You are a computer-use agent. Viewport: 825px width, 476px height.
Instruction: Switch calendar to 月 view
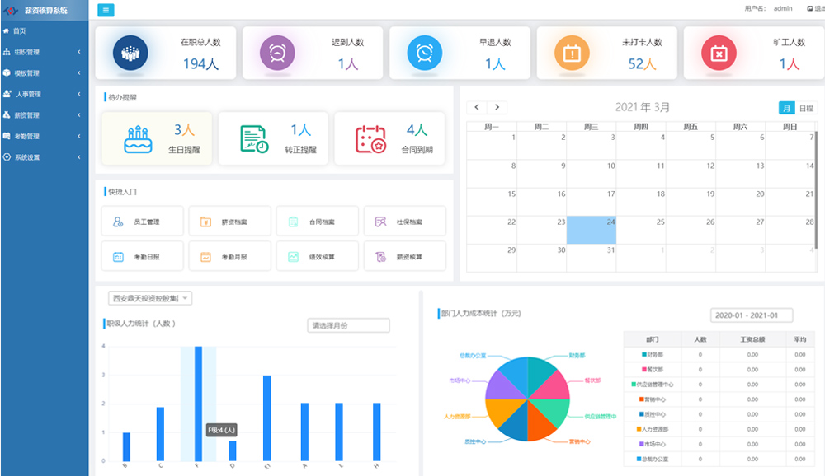tap(786, 108)
